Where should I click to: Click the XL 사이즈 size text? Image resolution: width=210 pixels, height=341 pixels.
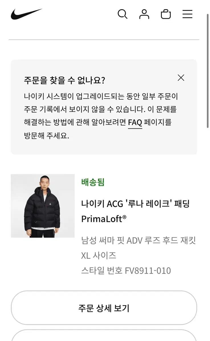(x=99, y=255)
